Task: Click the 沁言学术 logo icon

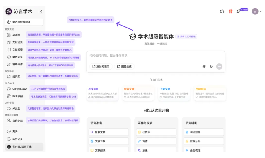Action: tap(9, 11)
